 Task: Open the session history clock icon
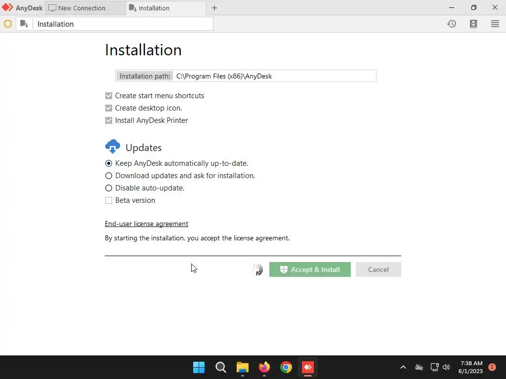point(452,24)
